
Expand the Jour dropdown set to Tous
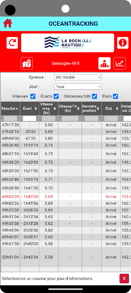tap(78, 87)
